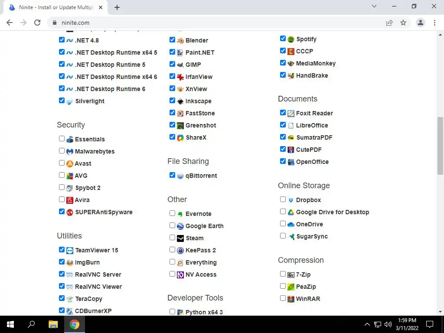The width and height of the screenshot is (444, 333).
Task: Uncheck the ImgBurn checkbox
Action: tap(62, 261)
